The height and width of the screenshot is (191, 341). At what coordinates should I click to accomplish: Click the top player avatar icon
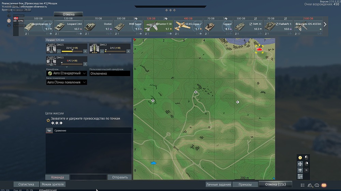pos(9,16)
